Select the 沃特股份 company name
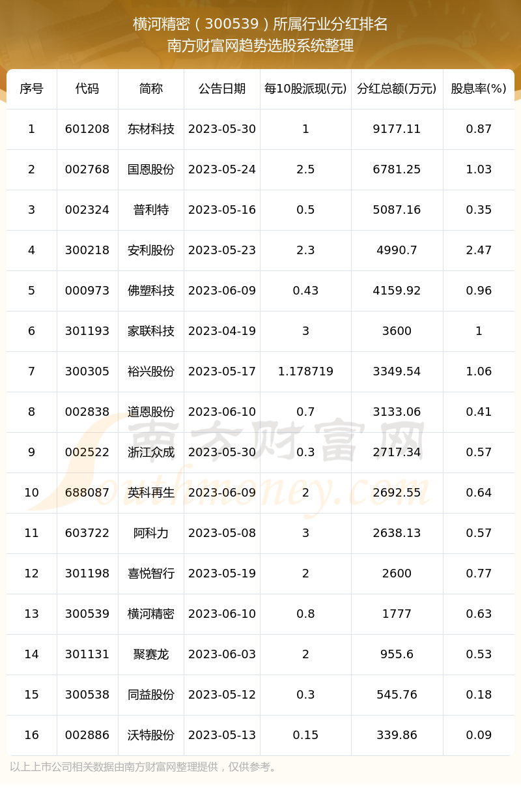521x799 pixels. pyautogui.click(x=151, y=735)
